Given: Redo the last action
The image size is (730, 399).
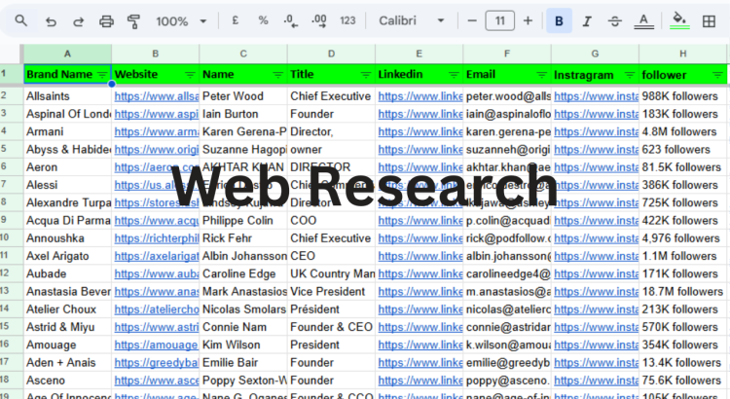Looking at the screenshot, I should [78, 21].
